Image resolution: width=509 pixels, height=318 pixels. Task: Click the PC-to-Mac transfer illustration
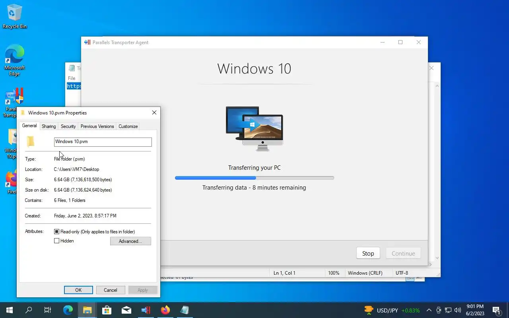click(x=254, y=128)
